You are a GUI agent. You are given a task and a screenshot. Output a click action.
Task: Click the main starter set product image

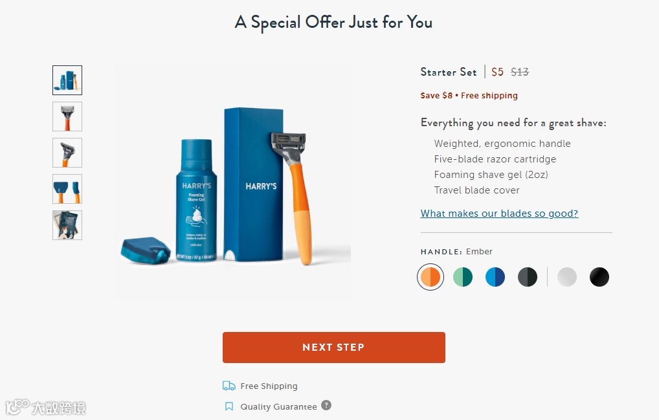pyautogui.click(x=232, y=182)
